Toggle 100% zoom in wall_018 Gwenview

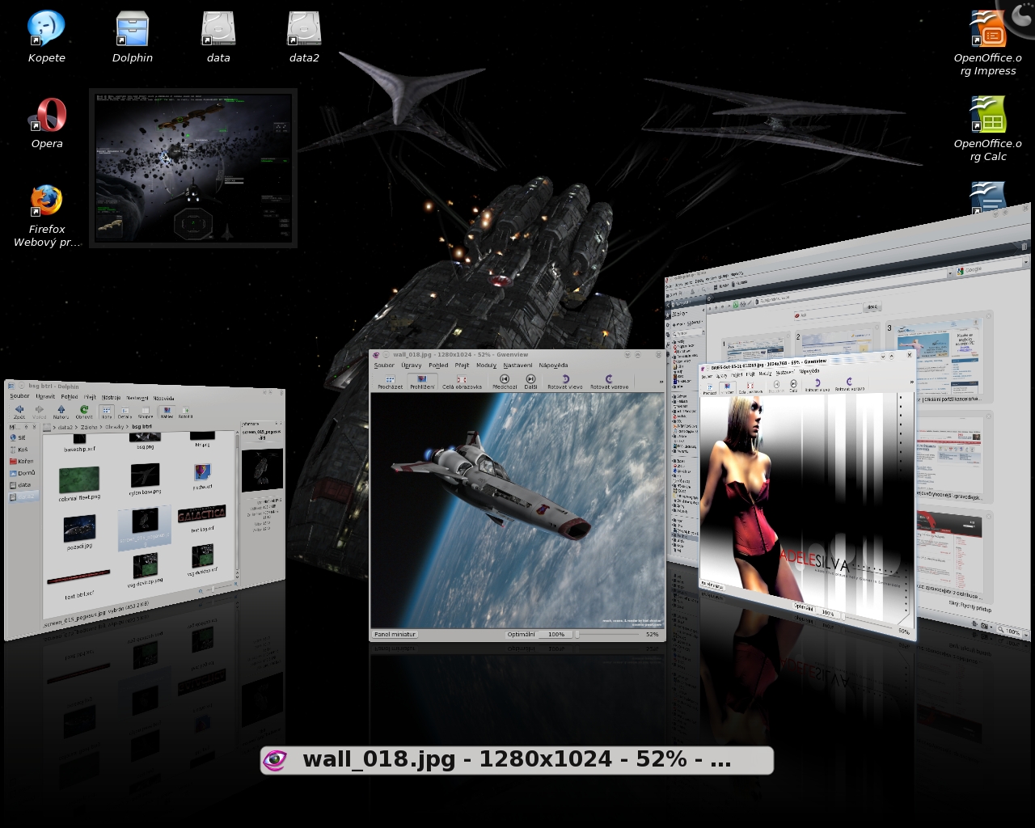coord(556,635)
